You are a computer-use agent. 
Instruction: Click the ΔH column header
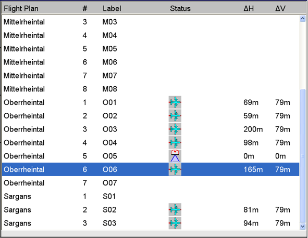click(x=249, y=9)
